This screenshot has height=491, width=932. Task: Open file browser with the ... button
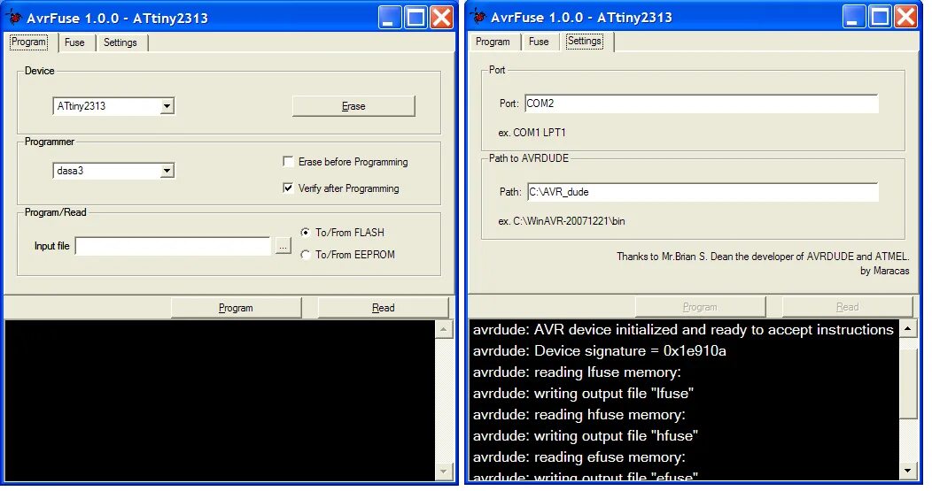click(x=283, y=246)
